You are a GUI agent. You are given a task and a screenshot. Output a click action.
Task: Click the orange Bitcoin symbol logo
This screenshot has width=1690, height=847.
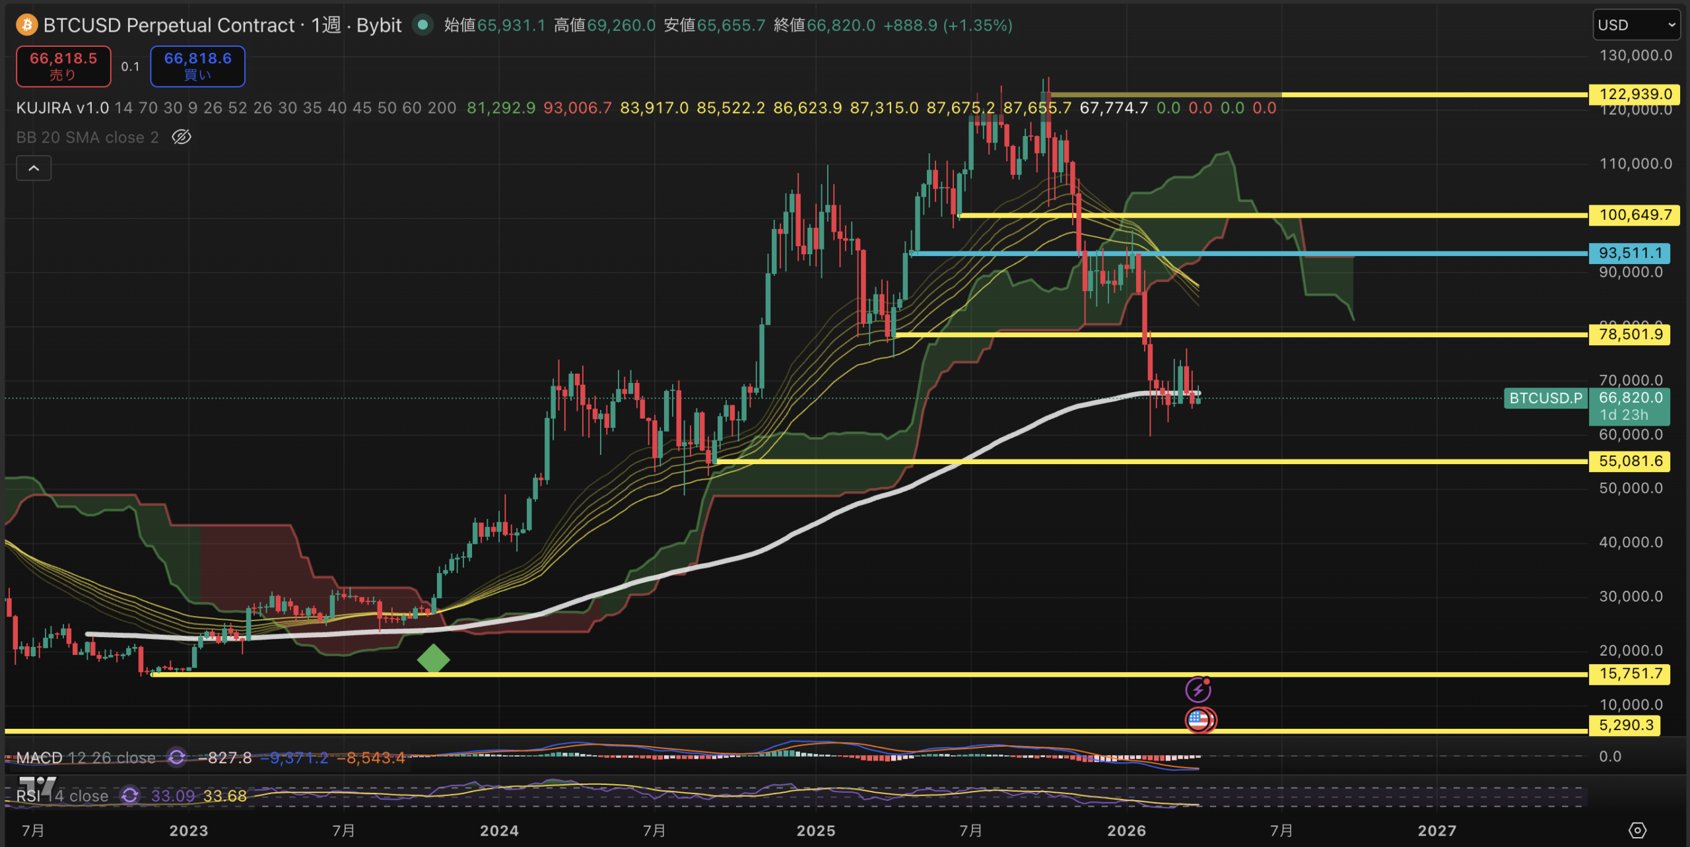pyautogui.click(x=26, y=25)
